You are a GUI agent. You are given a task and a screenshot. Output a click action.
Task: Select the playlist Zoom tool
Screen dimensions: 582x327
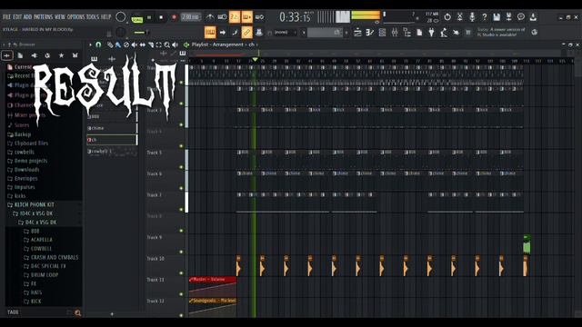tap(167, 45)
